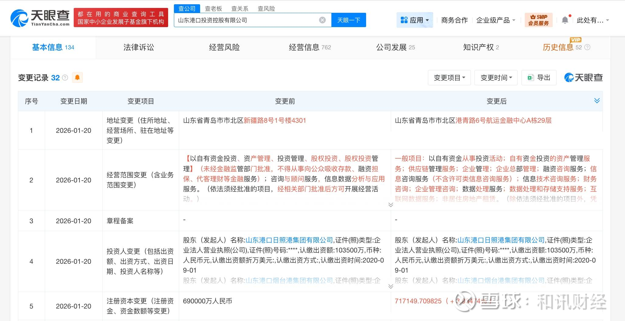Click blue double-chevron in table header

point(597,101)
